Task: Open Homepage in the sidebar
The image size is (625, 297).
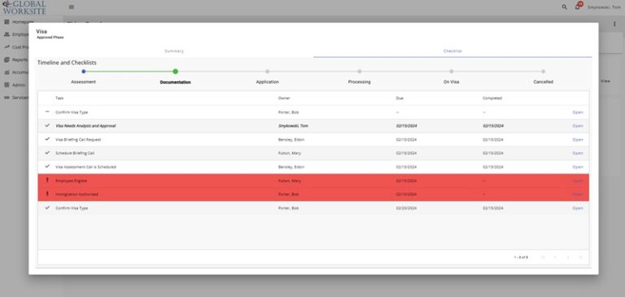Action: (x=23, y=22)
